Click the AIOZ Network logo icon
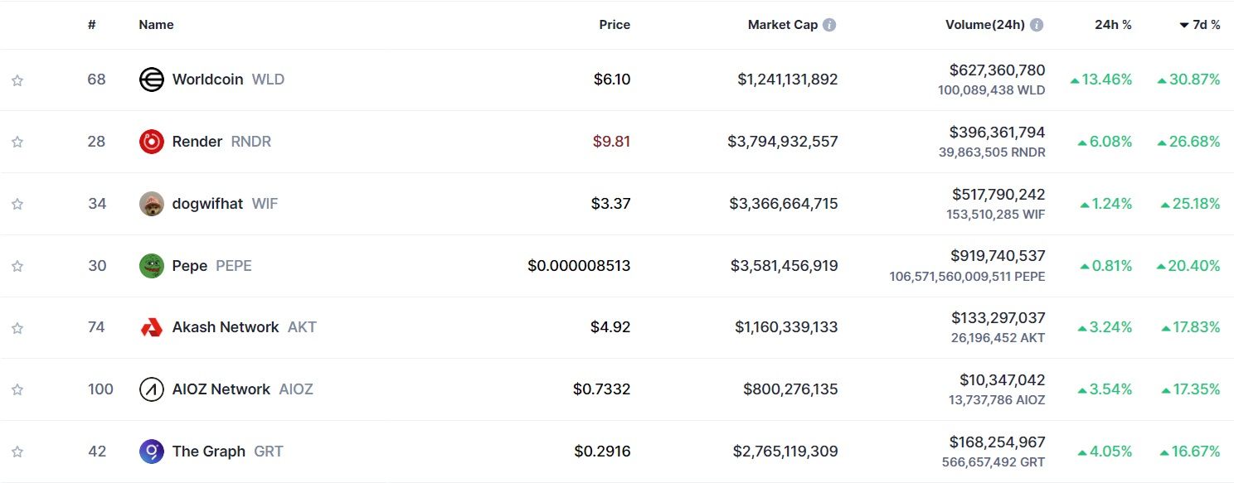The image size is (1234, 483). (x=152, y=389)
